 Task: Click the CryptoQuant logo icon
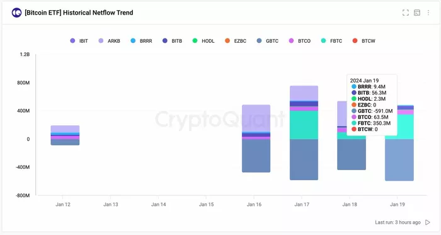point(16,13)
